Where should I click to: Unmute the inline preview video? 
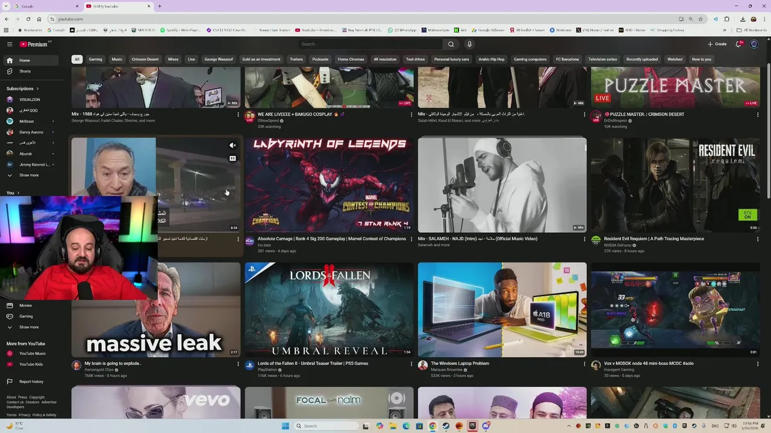coord(233,146)
